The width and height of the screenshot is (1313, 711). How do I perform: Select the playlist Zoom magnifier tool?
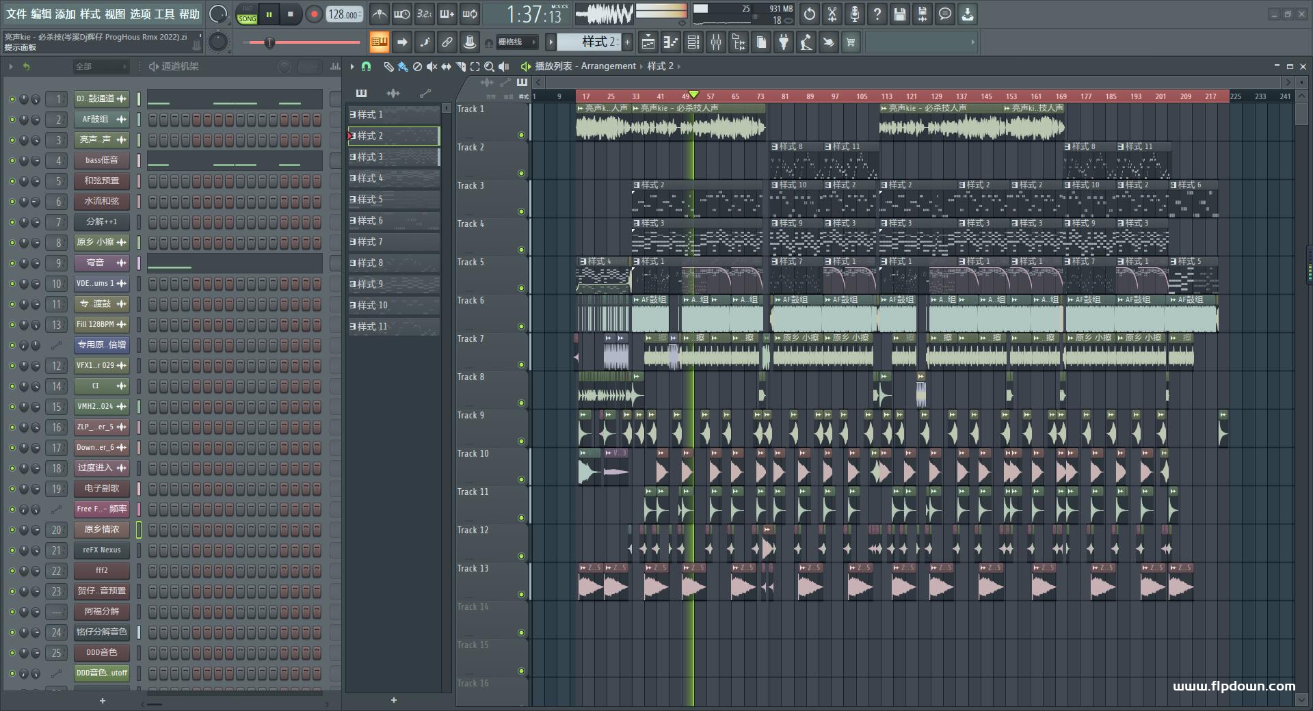pos(489,66)
